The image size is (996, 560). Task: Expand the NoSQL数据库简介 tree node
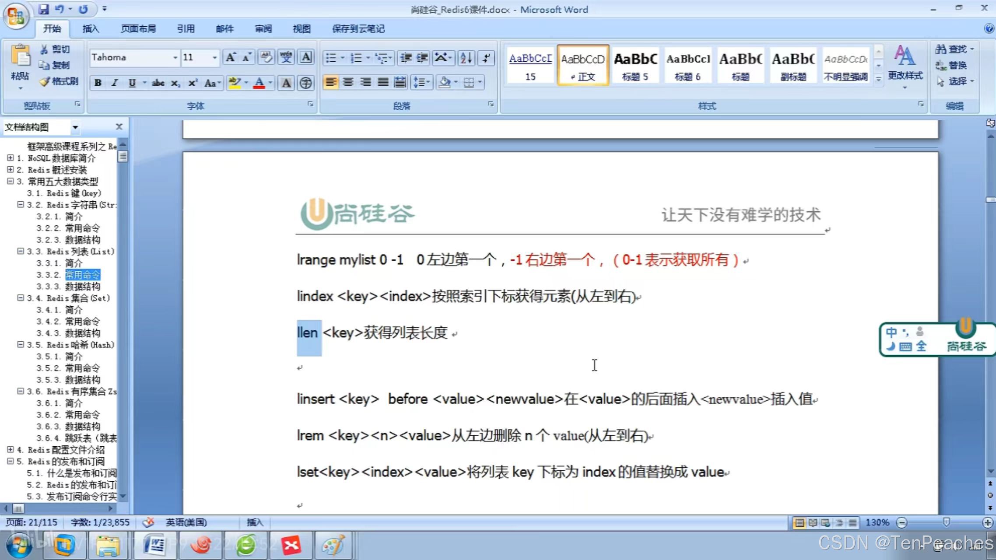click(10, 158)
